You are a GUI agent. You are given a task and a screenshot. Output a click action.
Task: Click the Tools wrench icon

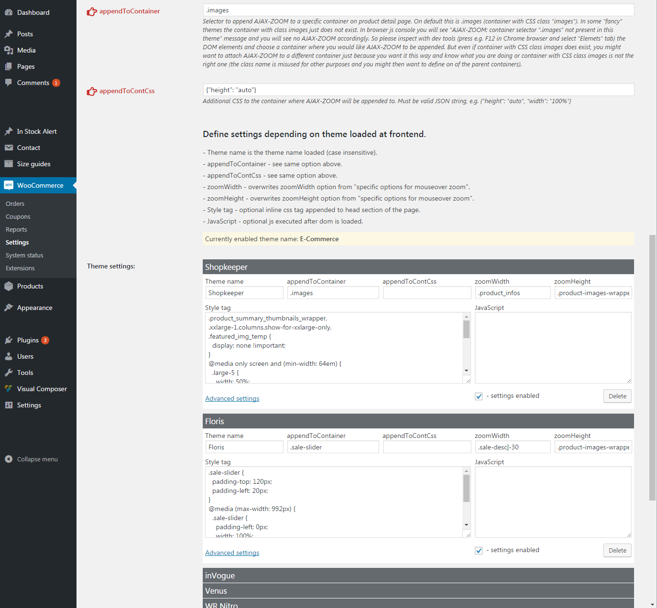[9, 373]
